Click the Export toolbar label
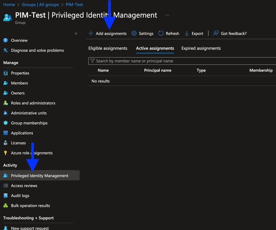Screen dimensions: 276x230 pos(197,33)
